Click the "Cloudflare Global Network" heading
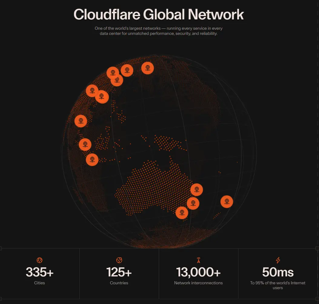The image size is (319, 304). click(158, 15)
